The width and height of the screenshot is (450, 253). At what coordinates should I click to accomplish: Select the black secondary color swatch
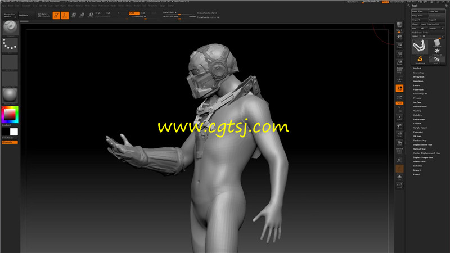6,132
